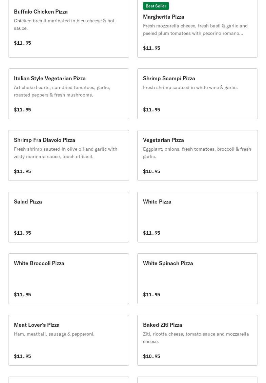The height and width of the screenshot is (383, 266).
Task: Select Shrimp Fra Diavolo Pizza
Action: [44, 140]
